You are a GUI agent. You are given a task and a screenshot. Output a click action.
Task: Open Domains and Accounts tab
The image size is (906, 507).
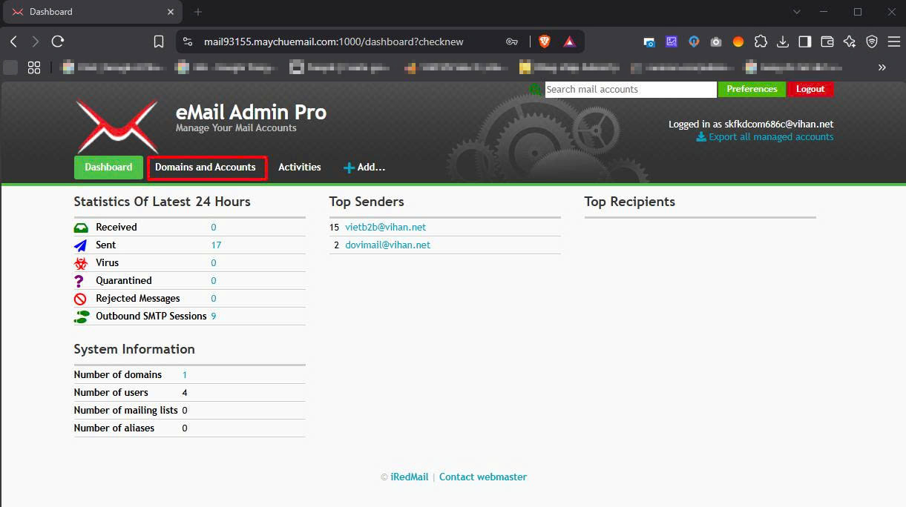(x=206, y=168)
